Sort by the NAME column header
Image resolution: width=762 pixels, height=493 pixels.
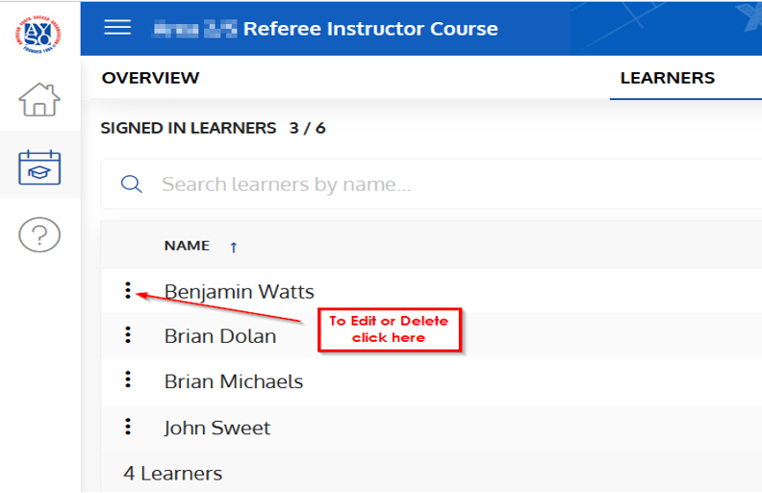click(x=187, y=246)
